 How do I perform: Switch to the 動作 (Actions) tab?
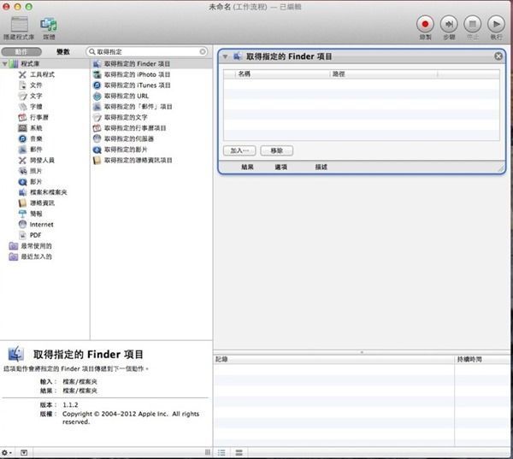[21, 51]
